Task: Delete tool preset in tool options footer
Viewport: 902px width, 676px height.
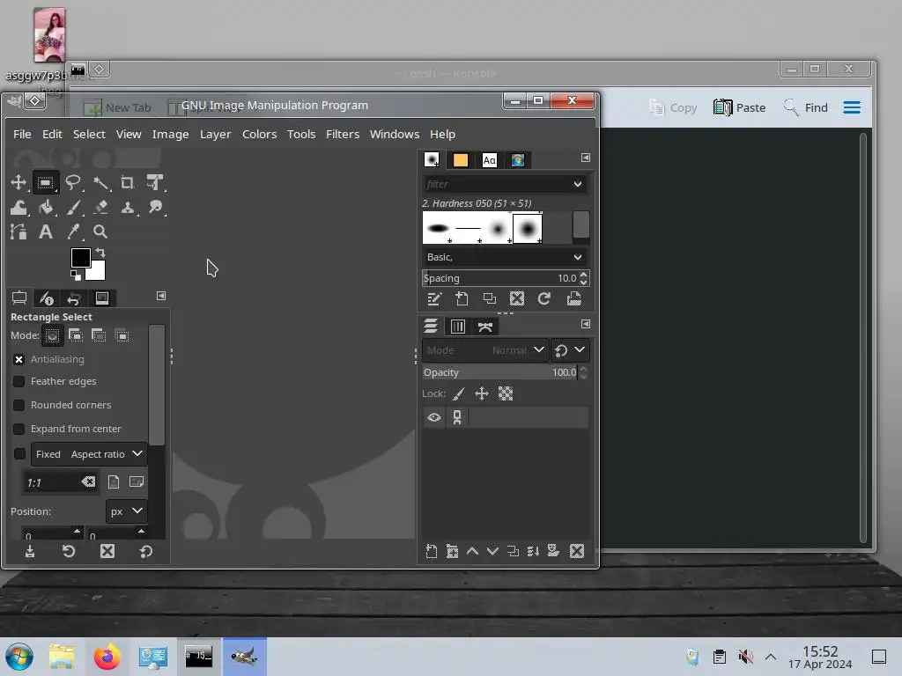Action: 107,552
